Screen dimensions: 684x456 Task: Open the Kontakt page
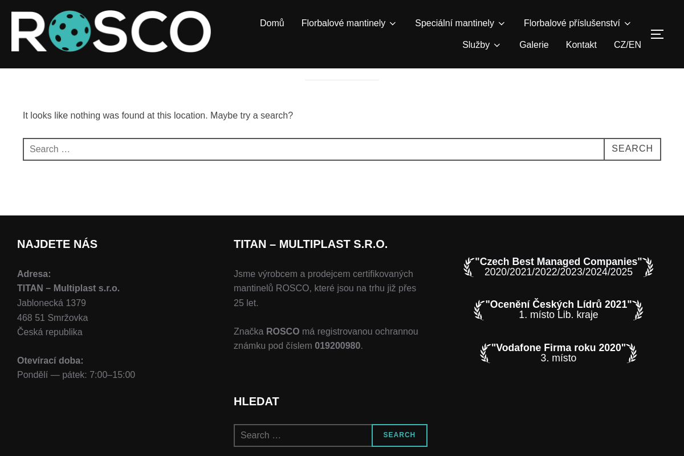581,44
